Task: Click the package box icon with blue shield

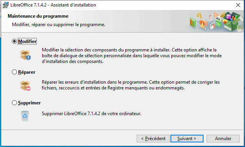Action: coord(25,55)
